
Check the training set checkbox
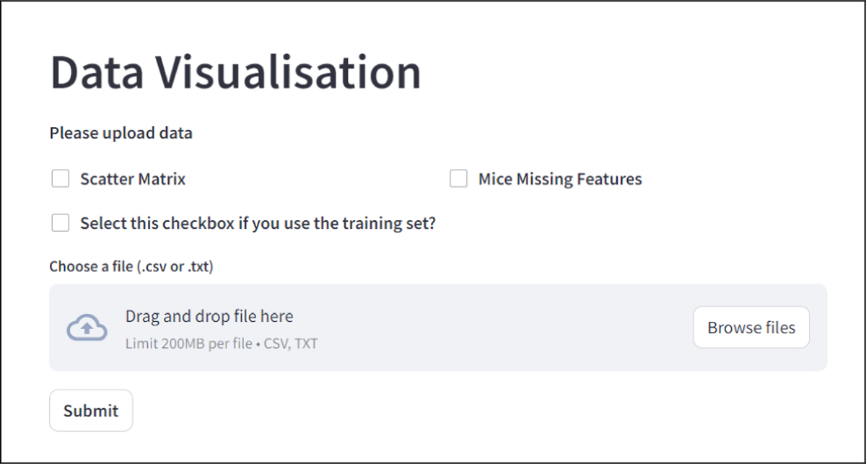point(61,223)
